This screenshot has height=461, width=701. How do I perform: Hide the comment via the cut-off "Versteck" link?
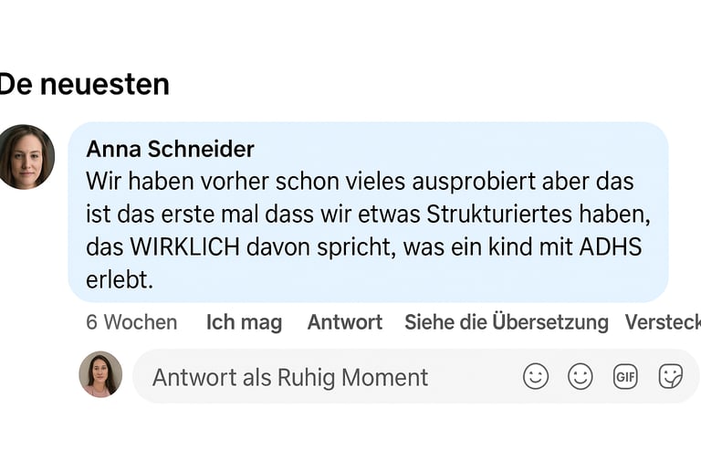click(663, 322)
